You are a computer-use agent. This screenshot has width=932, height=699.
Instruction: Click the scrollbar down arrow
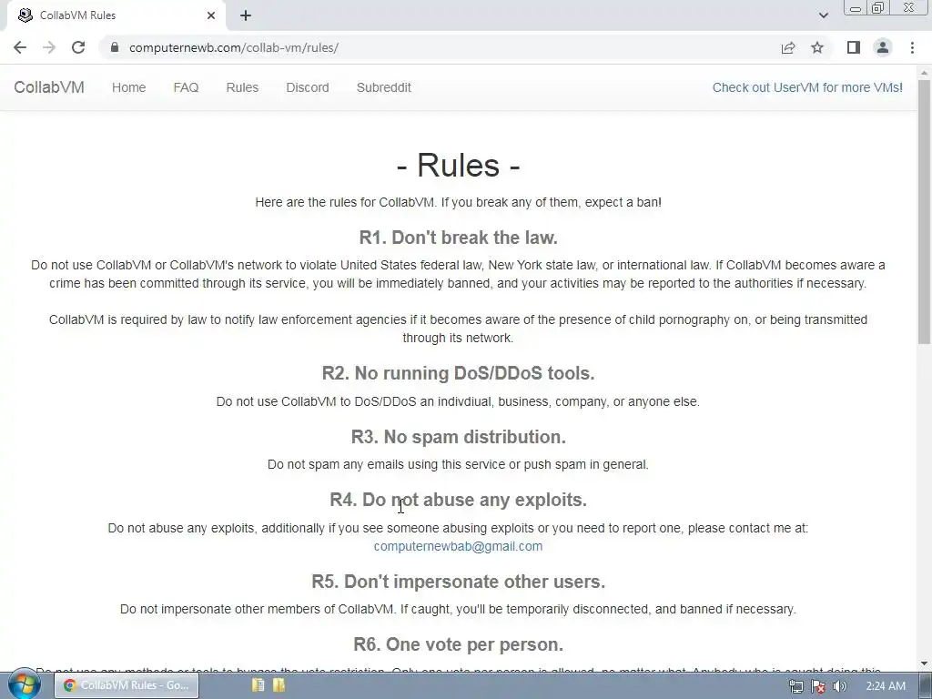[x=924, y=664]
